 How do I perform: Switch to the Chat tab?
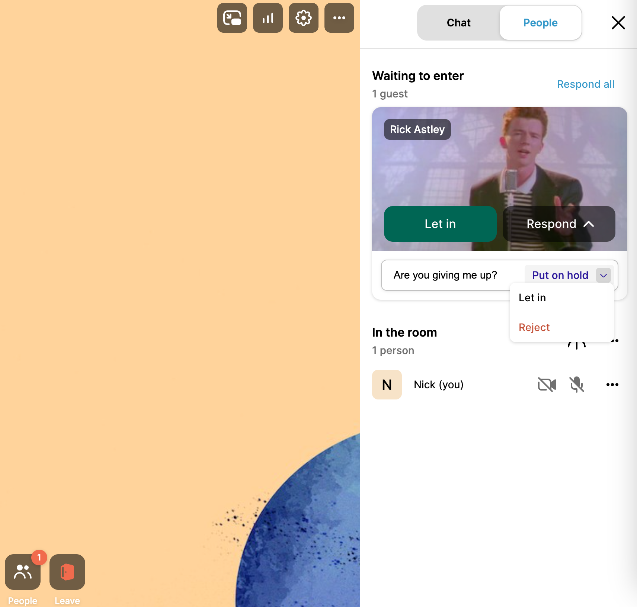[x=458, y=23]
